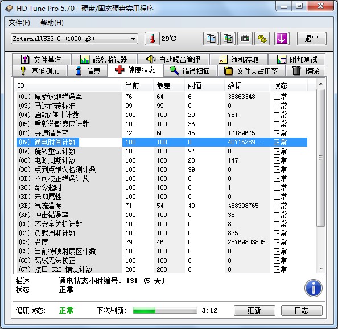Switch to the 磁盘监视器 tab

[x=104, y=60]
